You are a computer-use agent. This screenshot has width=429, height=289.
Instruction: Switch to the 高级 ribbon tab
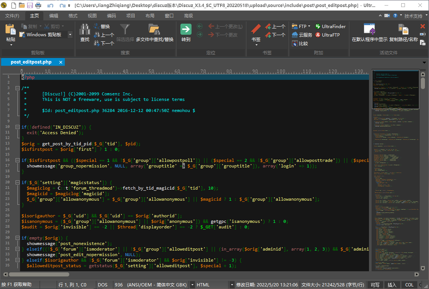[189, 16]
